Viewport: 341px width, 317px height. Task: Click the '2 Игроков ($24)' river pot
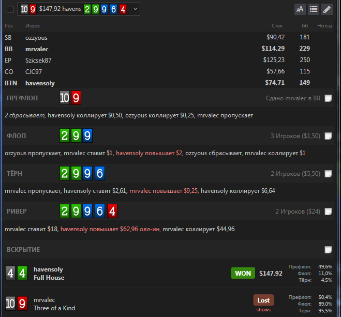[x=298, y=212]
